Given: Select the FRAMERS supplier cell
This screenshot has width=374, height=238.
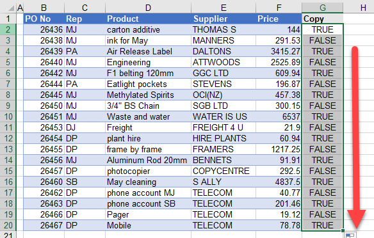Looking at the screenshot, I should tap(224, 149).
